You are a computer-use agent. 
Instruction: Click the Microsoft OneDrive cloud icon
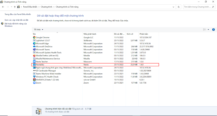point(34,46)
